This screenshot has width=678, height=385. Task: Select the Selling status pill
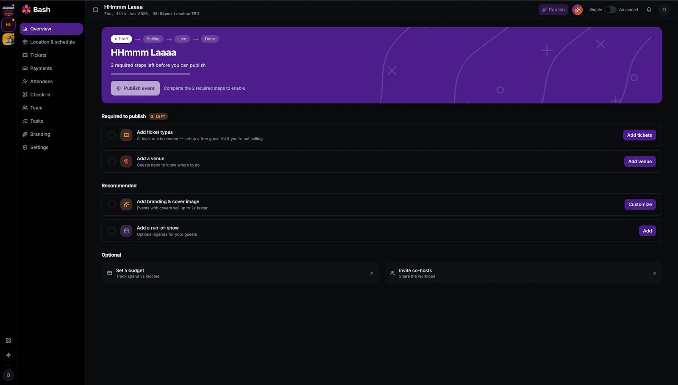(153, 39)
